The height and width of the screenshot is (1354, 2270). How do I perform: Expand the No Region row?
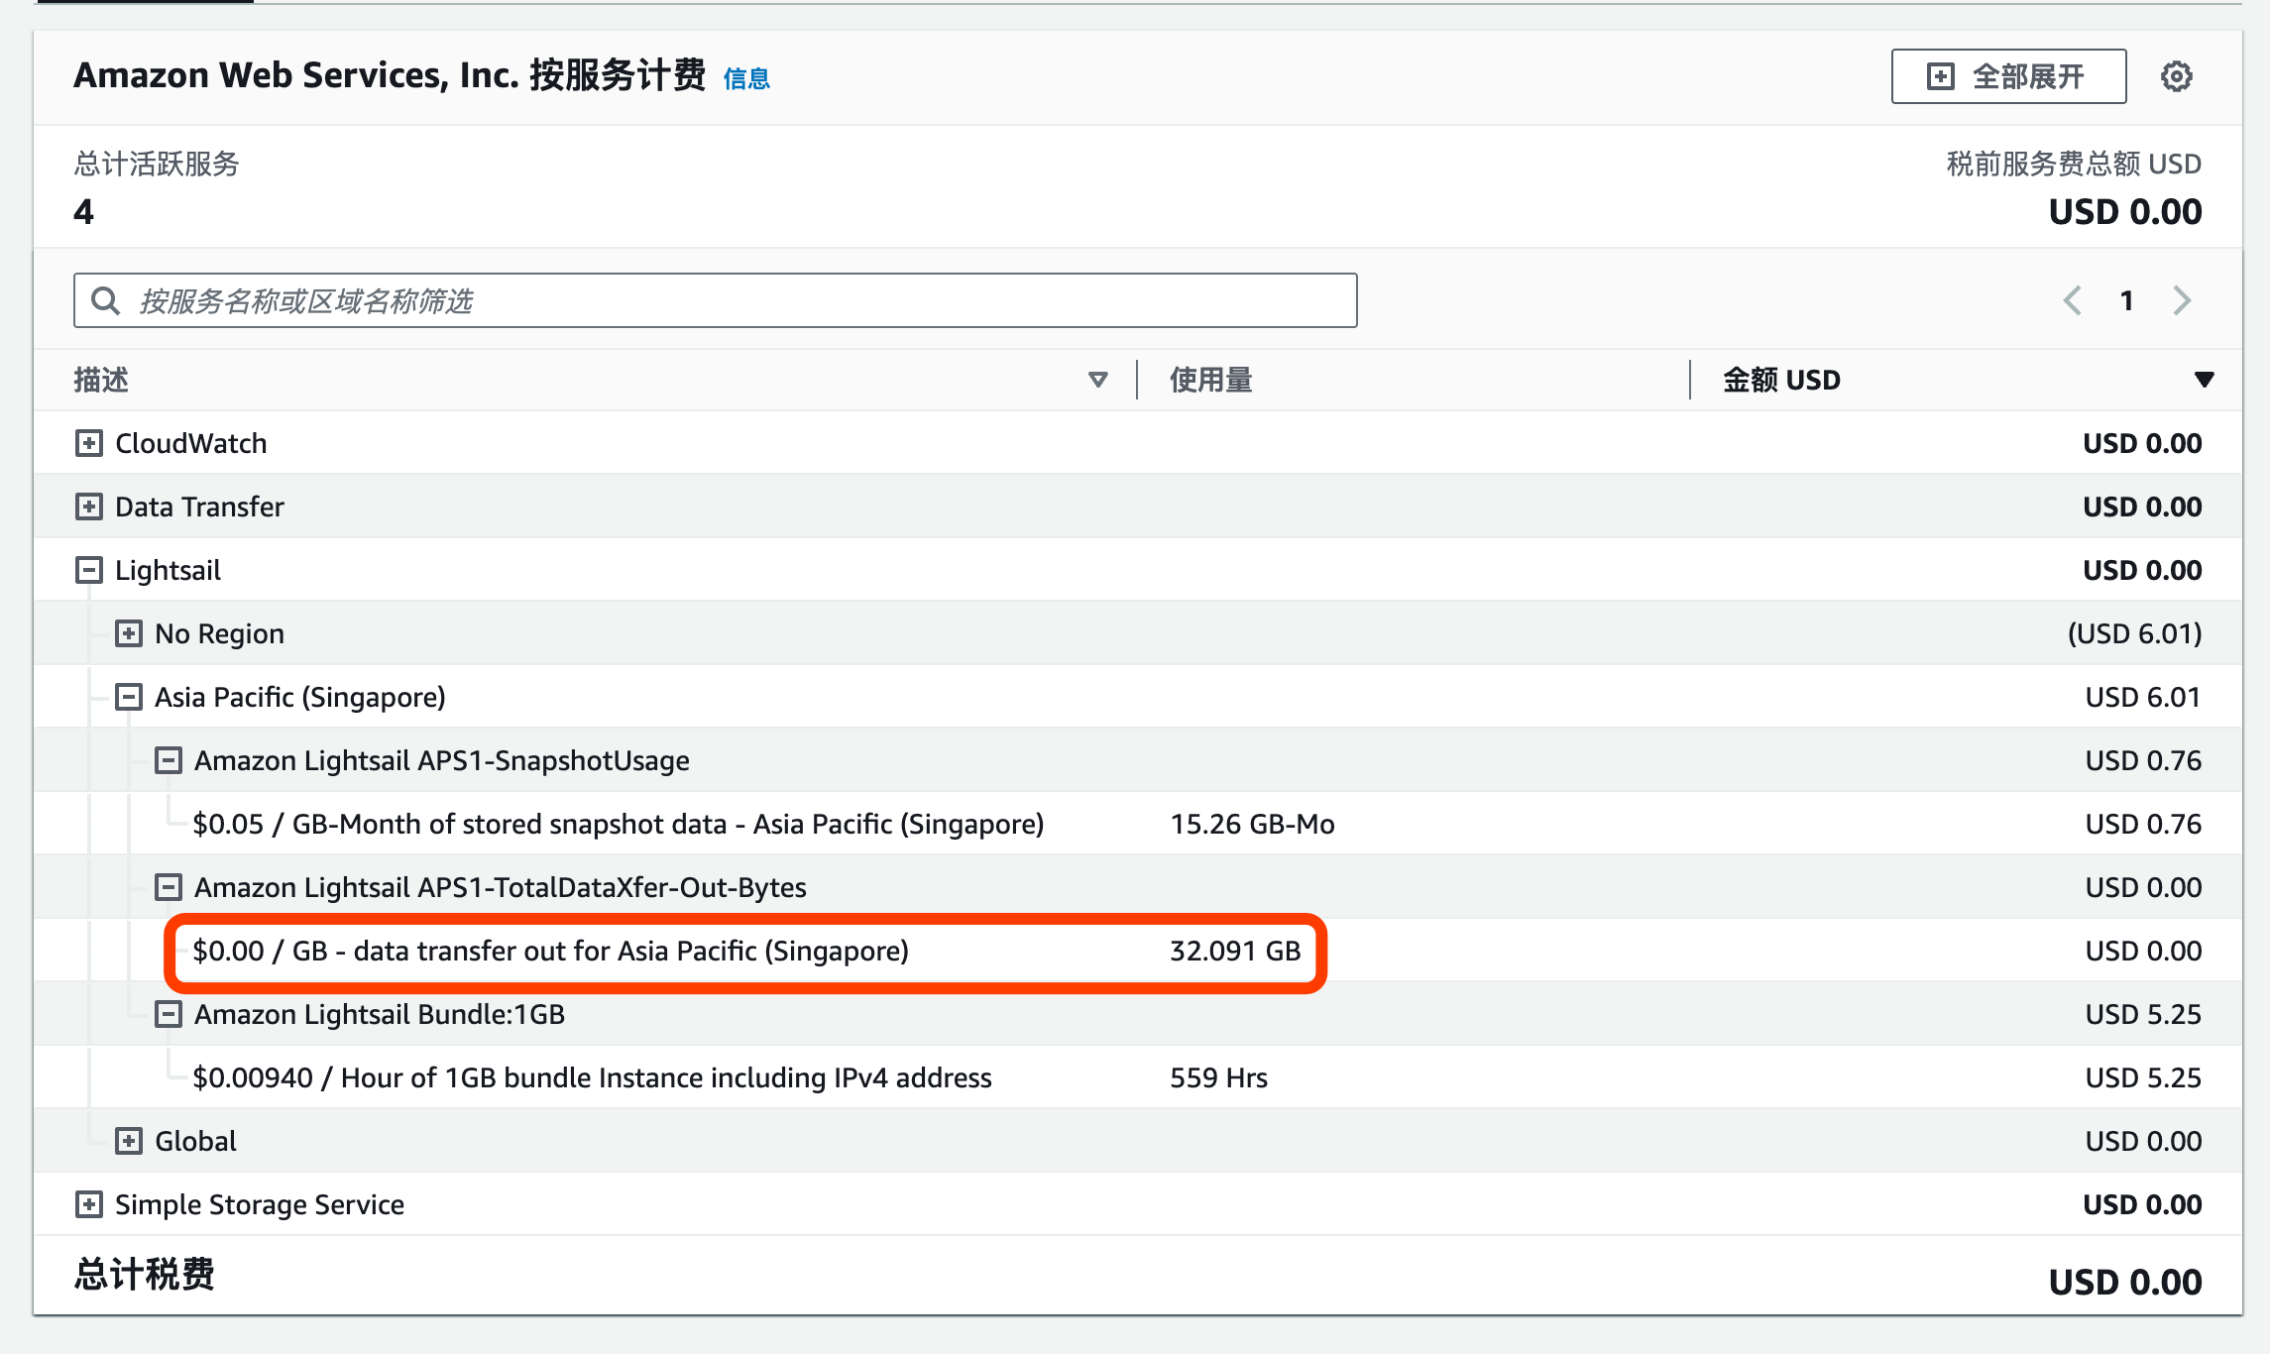point(129,633)
